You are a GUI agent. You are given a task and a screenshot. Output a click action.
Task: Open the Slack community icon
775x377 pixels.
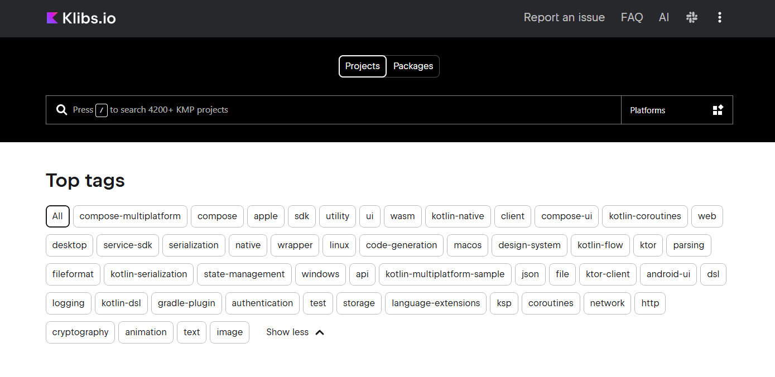tap(692, 17)
